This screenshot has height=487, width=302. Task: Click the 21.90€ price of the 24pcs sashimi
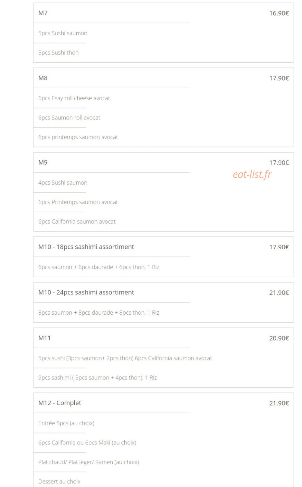279,293
